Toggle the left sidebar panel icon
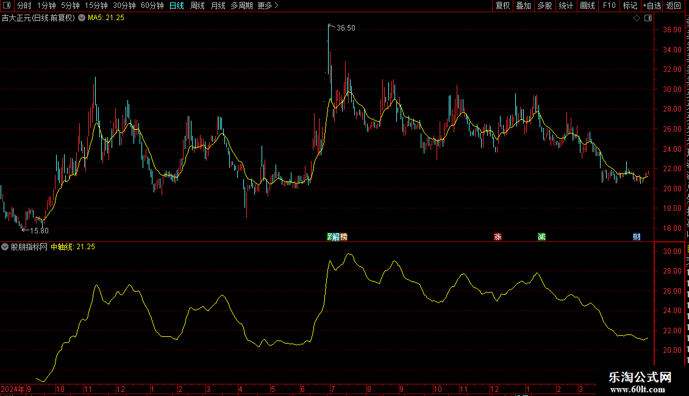The height and width of the screenshot is (396, 689). [x=7, y=5]
